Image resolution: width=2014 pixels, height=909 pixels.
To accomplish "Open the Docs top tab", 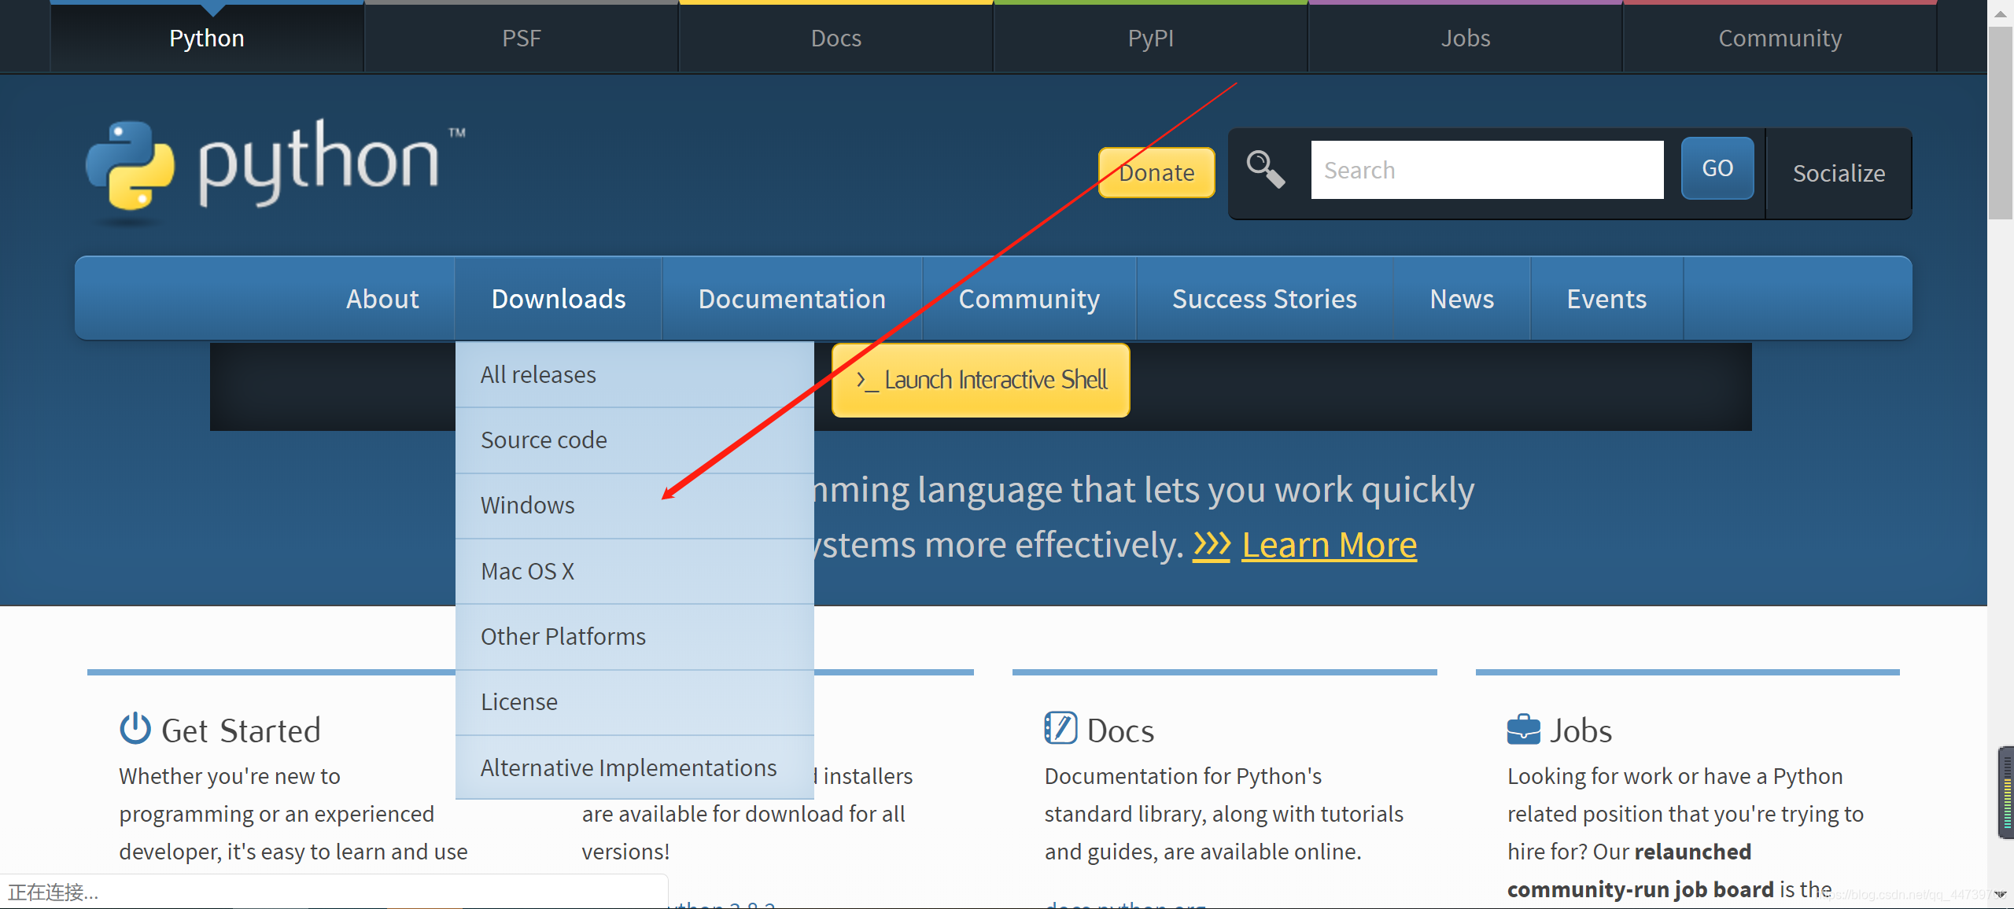I will coord(836,38).
